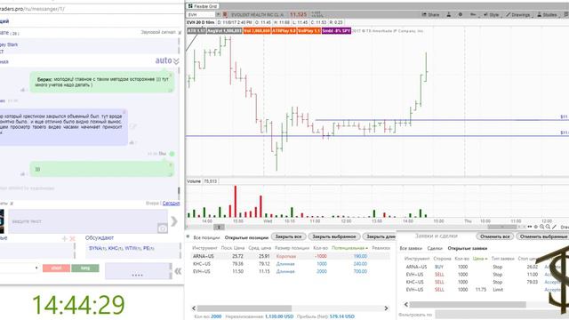
Task: Open the Share menu in the chart toolbar
Action: [430, 14]
